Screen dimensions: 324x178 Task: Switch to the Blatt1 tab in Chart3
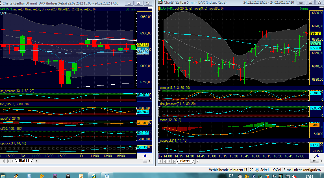pyautogui.click(x=185, y=161)
